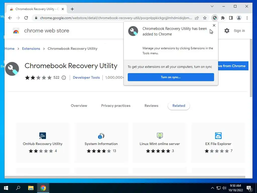Click the 522 ratings count
The width and height of the screenshot is (257, 193).
pyautogui.click(x=56, y=77)
